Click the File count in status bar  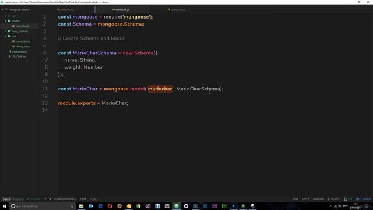coord(6,199)
